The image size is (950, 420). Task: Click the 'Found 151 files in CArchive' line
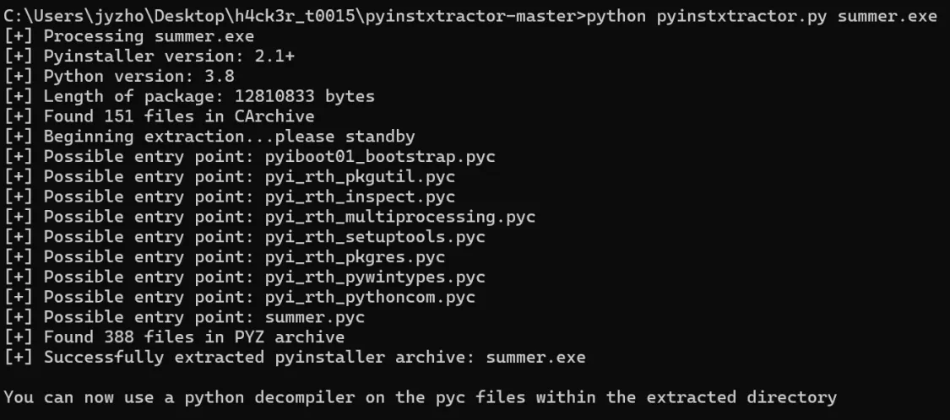click(x=159, y=116)
